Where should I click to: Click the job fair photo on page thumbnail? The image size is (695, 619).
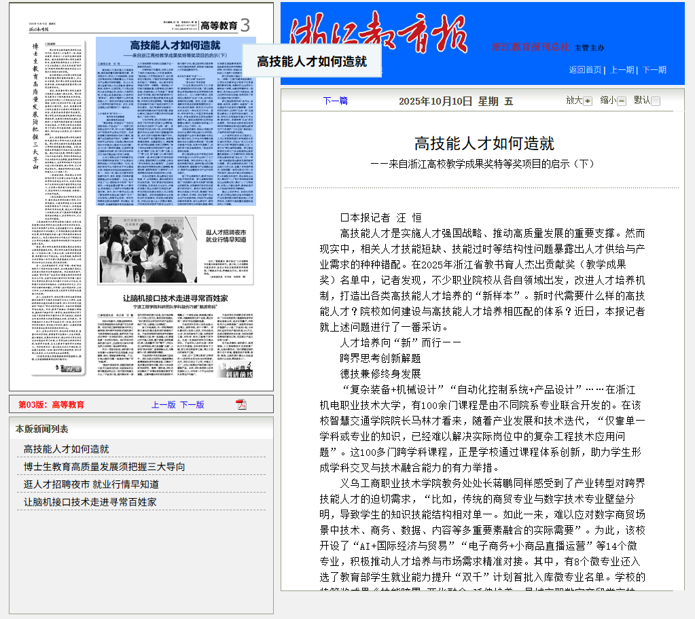(x=147, y=249)
